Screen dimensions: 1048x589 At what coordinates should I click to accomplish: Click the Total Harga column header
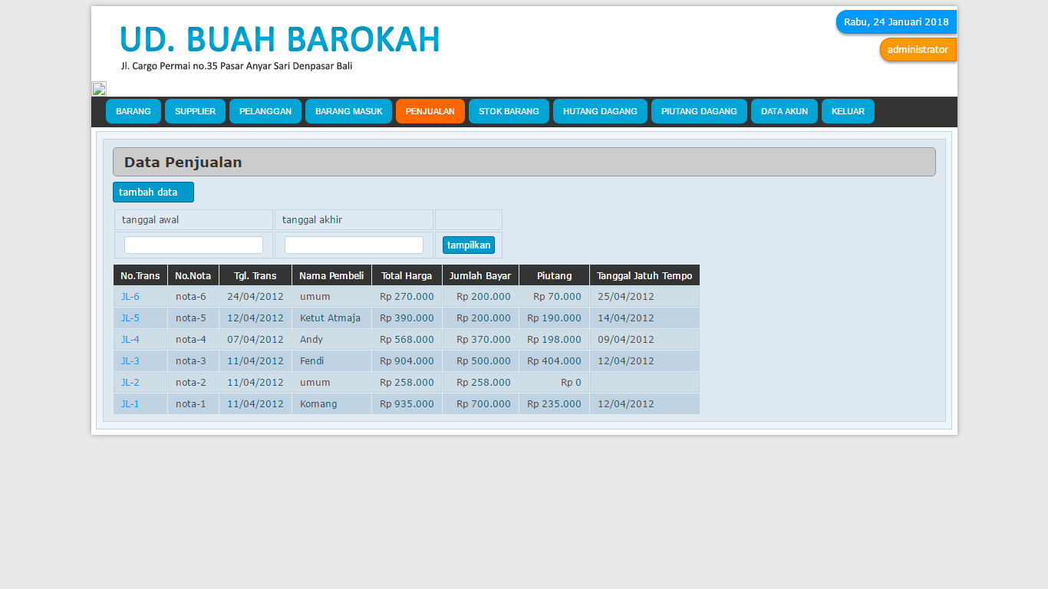pyautogui.click(x=407, y=275)
